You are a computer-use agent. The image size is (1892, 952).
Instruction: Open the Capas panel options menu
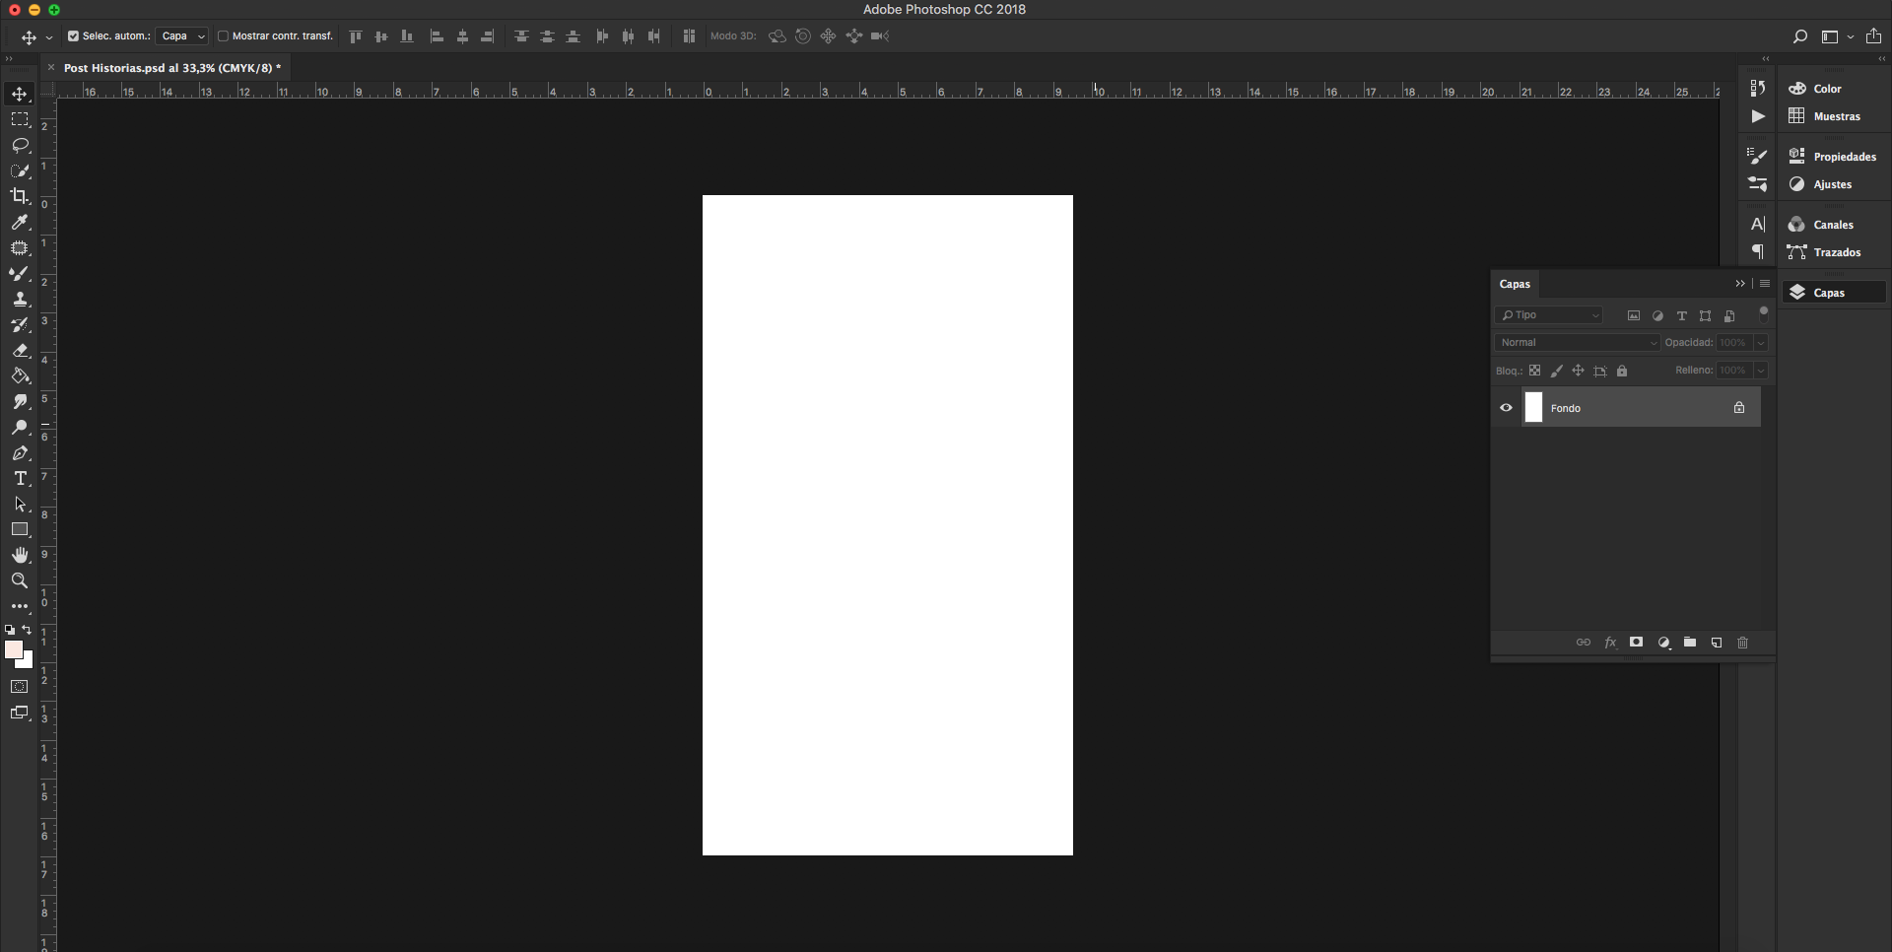tap(1765, 284)
